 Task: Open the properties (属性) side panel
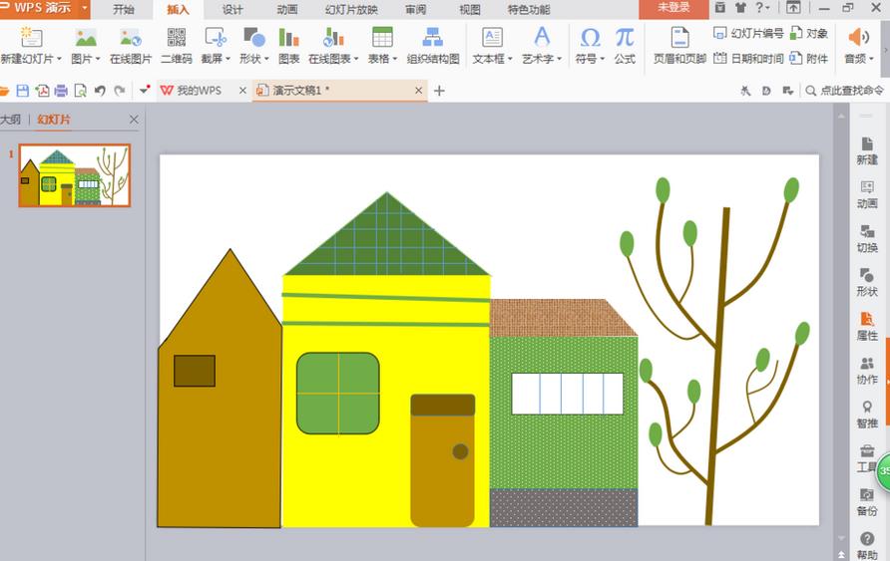[866, 325]
